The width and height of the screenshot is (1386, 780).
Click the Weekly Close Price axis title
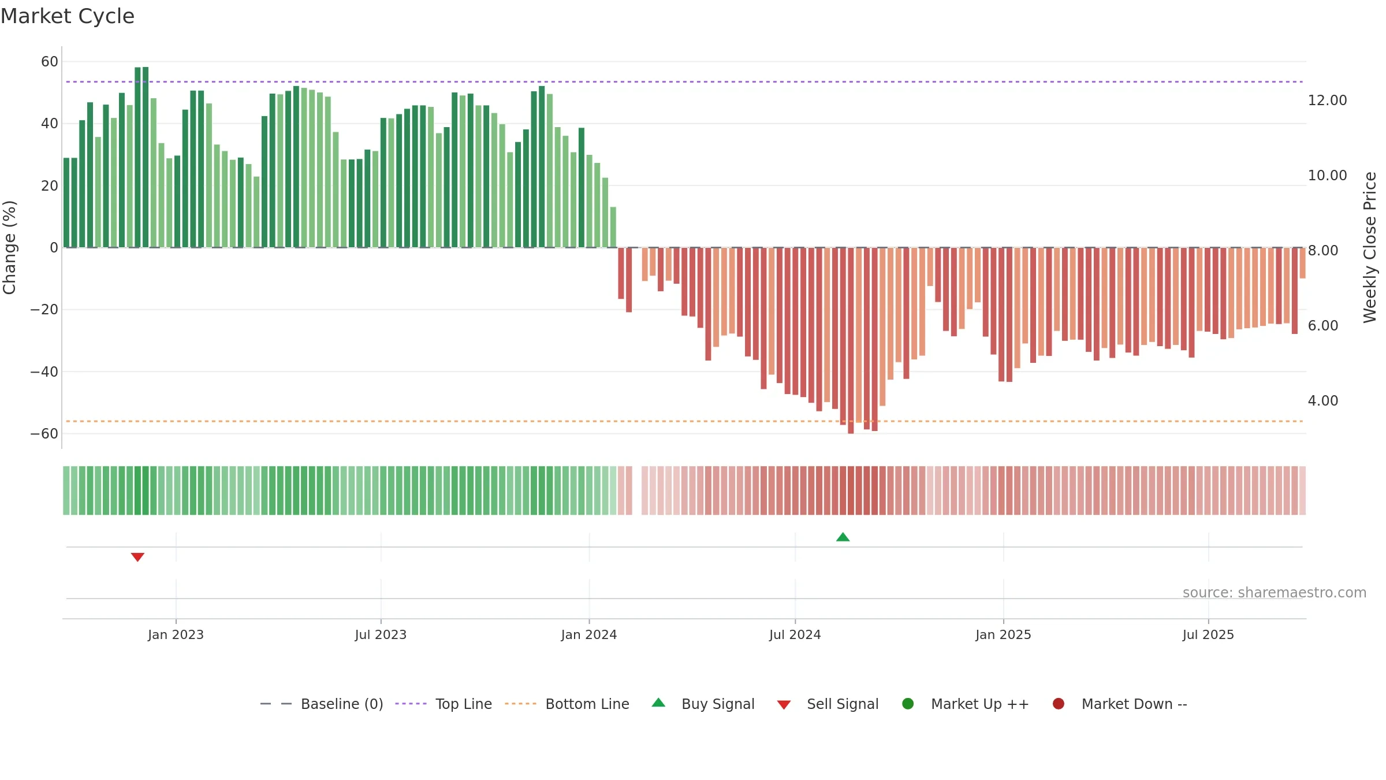[1370, 247]
